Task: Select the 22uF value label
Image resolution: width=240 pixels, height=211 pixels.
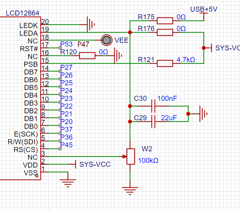Action: tap(169, 118)
